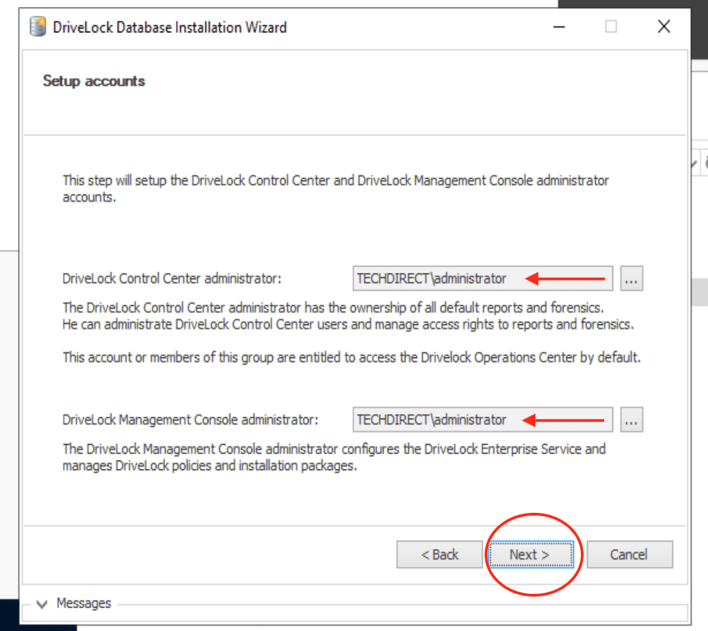This screenshot has width=708, height=631.
Task: Click the text about policies and installation packages
Action: click(x=210, y=465)
